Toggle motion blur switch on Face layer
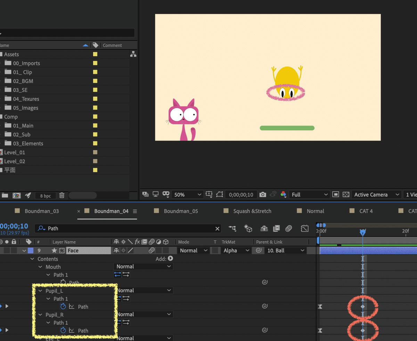Screen dimensions: 417x341 tap(152, 250)
